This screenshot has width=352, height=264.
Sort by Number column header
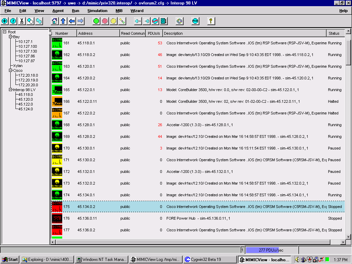click(64, 33)
